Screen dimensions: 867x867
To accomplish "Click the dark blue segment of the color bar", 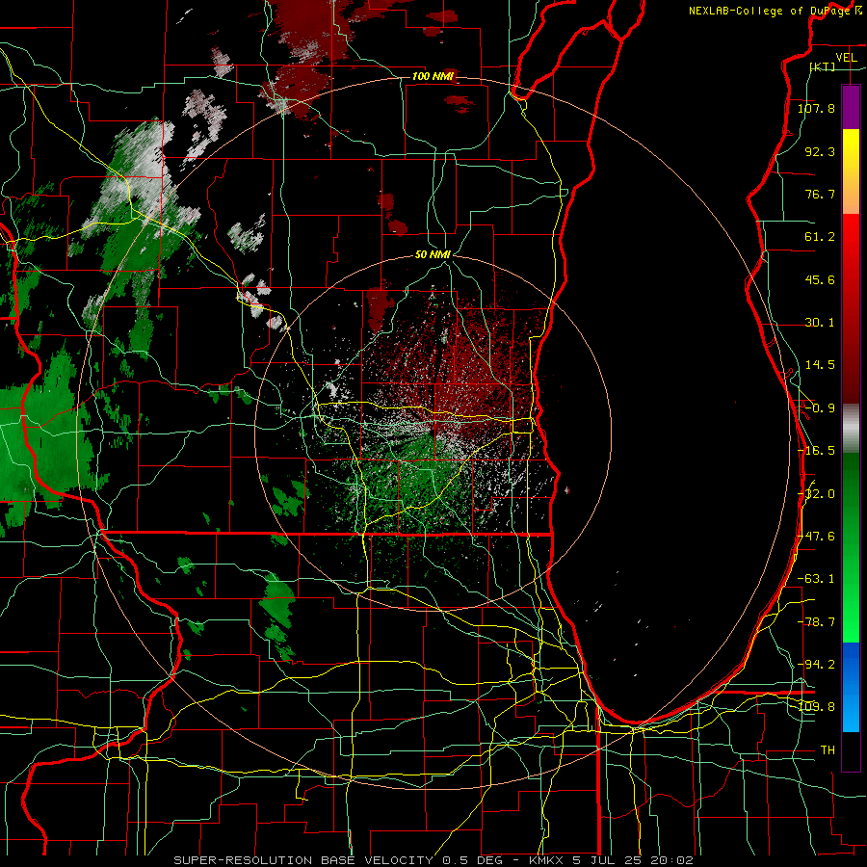I will (851, 664).
